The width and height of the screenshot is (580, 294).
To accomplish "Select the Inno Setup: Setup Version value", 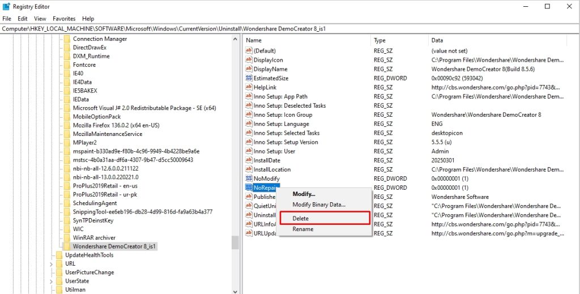I will [286, 142].
